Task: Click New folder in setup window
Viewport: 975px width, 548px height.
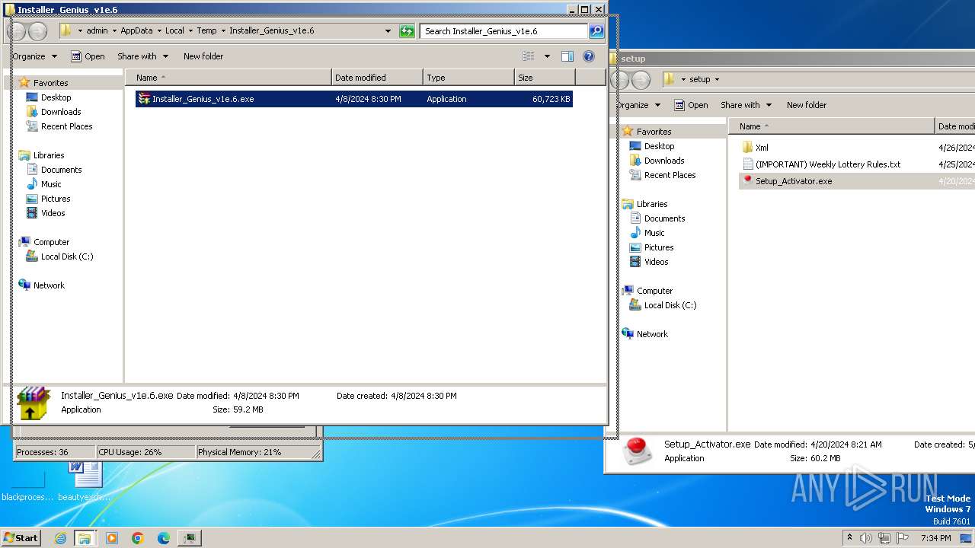Action: 807,105
